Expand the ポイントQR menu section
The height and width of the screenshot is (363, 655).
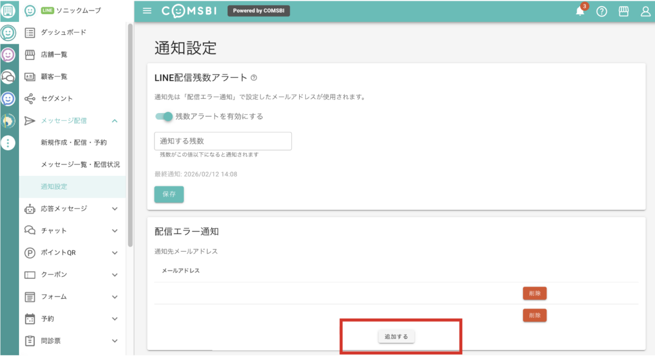tap(115, 253)
